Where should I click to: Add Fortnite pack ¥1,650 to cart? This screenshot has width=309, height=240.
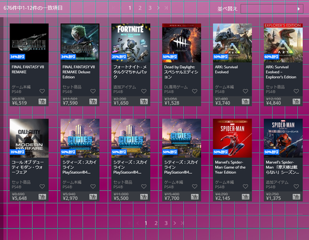(x=144, y=101)
